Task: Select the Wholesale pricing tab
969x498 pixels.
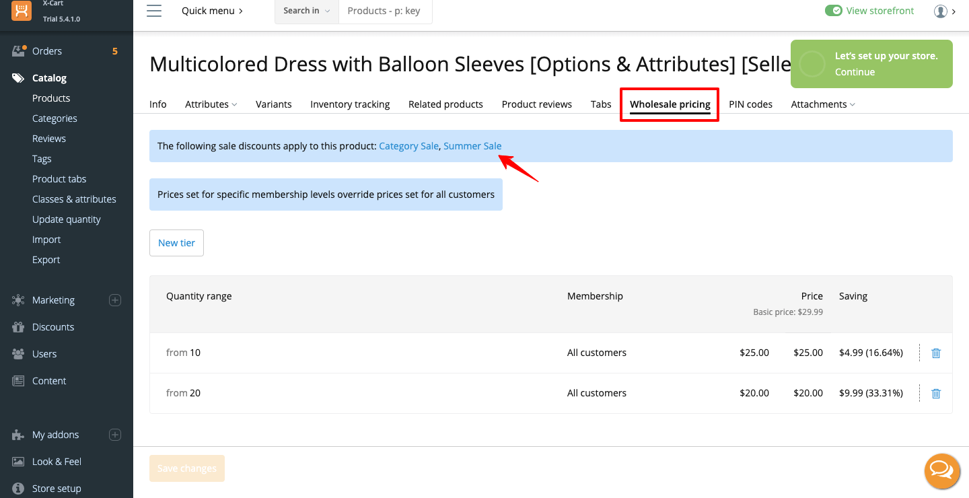Action: point(670,104)
